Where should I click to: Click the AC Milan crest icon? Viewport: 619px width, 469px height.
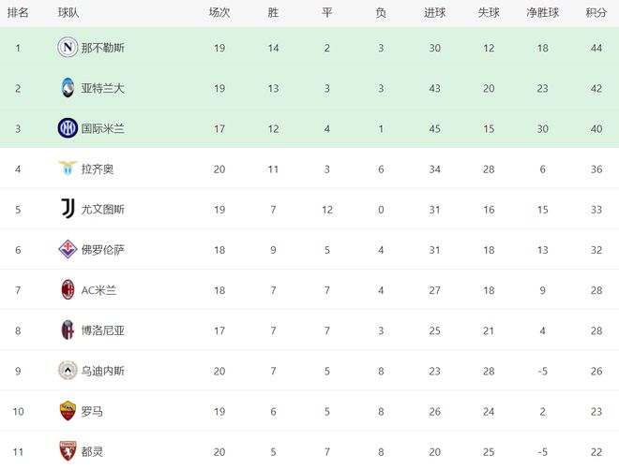[x=68, y=289]
